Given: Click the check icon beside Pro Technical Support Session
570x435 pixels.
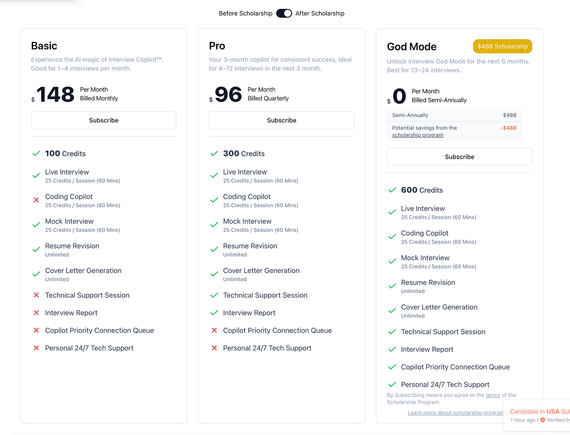Looking at the screenshot, I should click(x=214, y=295).
